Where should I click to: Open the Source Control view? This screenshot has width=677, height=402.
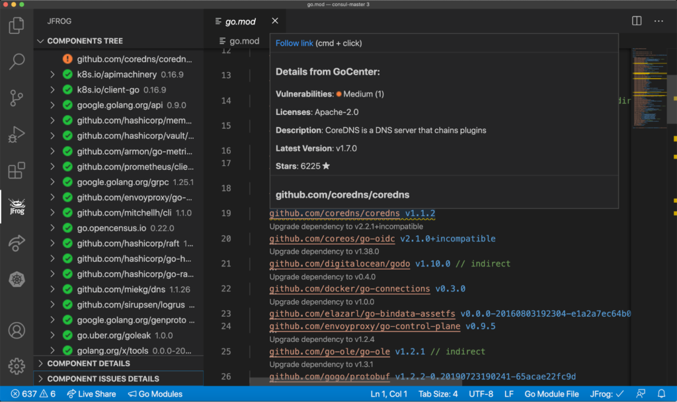pyautogui.click(x=17, y=99)
